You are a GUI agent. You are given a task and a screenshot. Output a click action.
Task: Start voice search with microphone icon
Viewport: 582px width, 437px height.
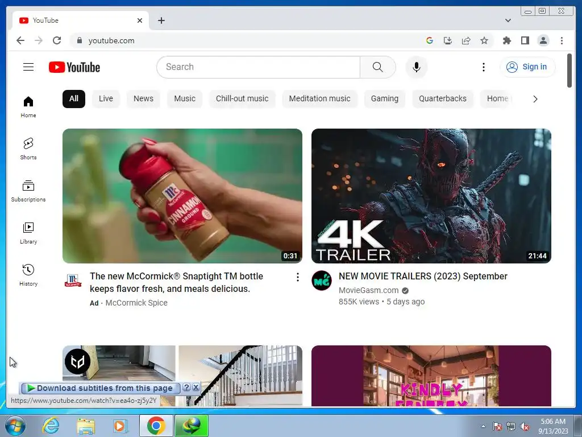point(417,67)
